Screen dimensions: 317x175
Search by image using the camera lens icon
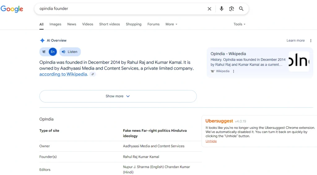(x=232, y=9)
